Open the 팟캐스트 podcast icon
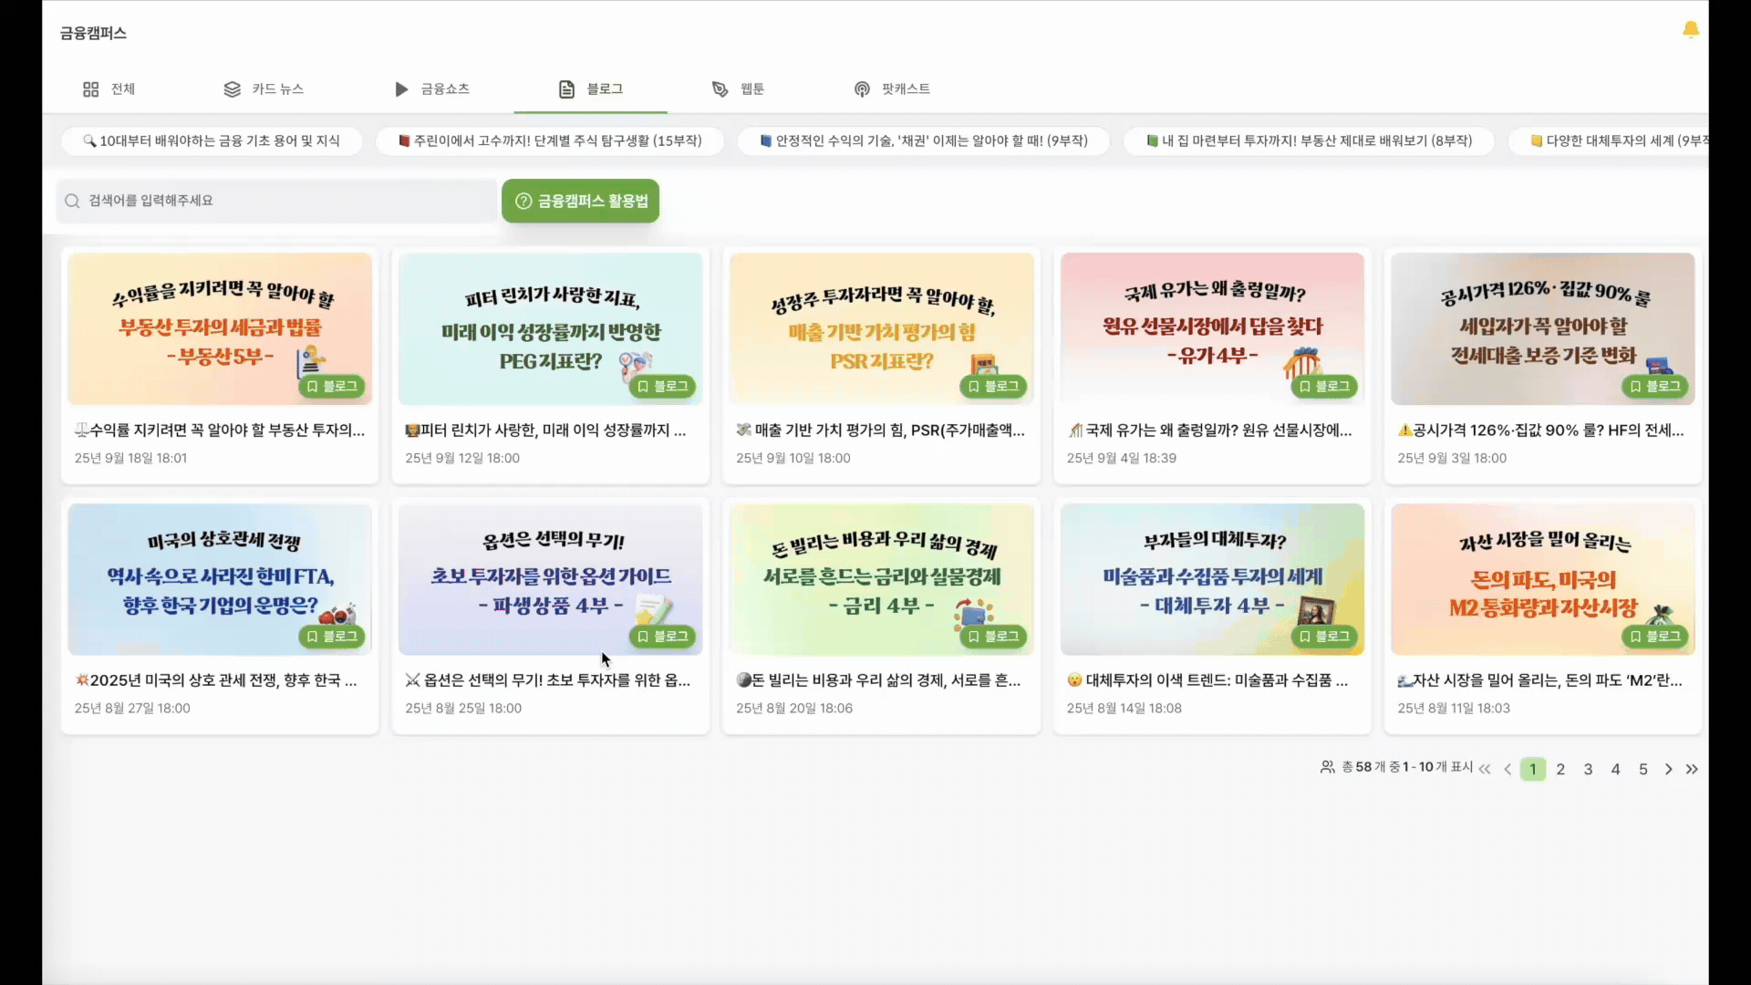This screenshot has height=985, width=1751. (x=861, y=88)
